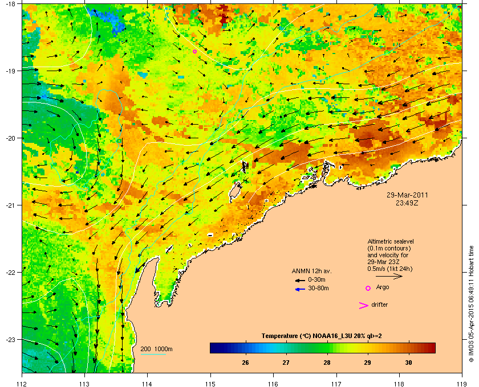Click the cyan 200 1000m isobath legend line
The image size is (479, 387).
(153, 355)
